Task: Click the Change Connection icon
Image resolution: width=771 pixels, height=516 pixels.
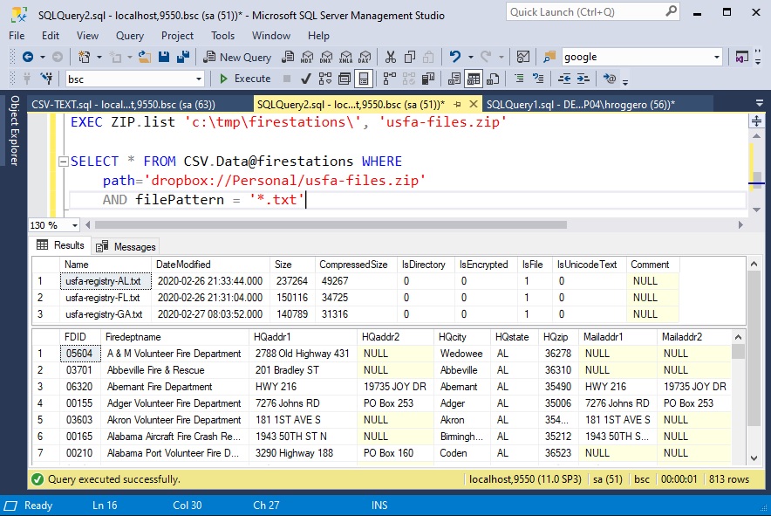Action: (47, 79)
